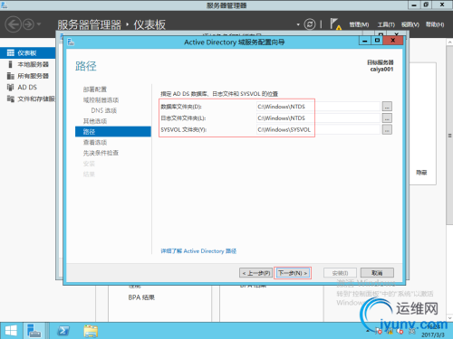Go to 域控制器选项 wizard step

tap(101, 100)
